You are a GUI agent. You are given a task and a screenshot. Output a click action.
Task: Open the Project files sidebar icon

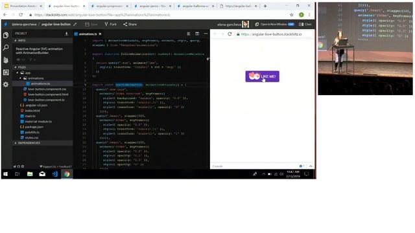coord(6,35)
